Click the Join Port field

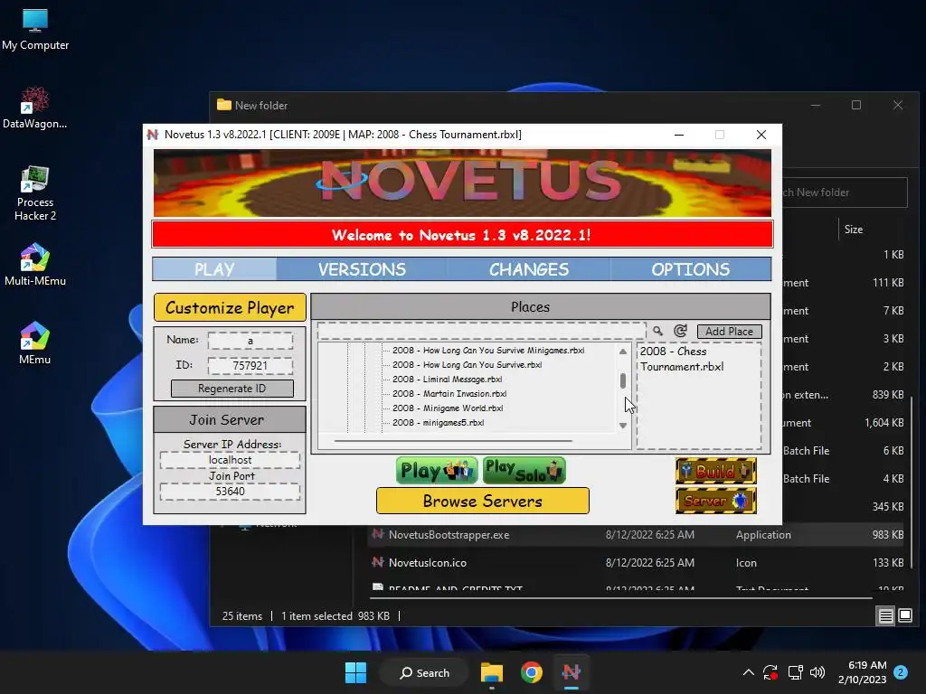[230, 492]
